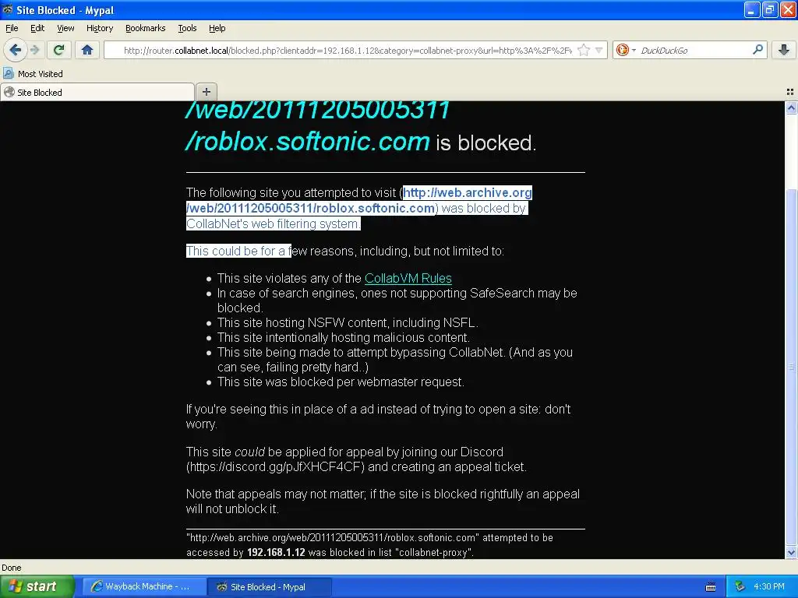Viewport: 798px width, 598px height.
Task: Open a new tab with plus button
Action: (x=206, y=92)
